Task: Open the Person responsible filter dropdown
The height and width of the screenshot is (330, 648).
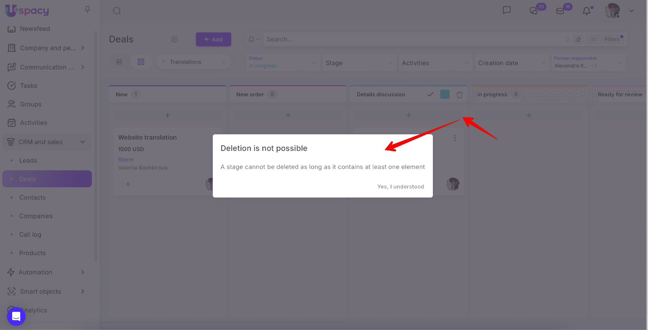Action: 588,62
